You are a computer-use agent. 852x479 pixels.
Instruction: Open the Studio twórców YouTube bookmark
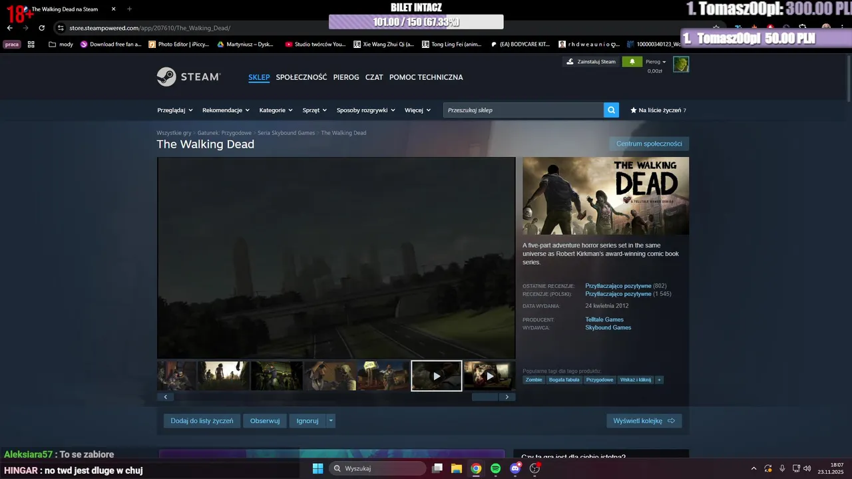[316, 45]
